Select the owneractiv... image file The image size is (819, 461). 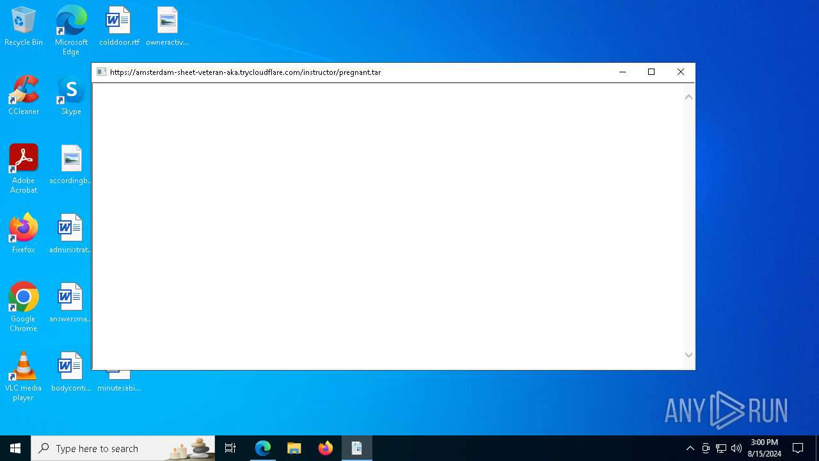167,27
